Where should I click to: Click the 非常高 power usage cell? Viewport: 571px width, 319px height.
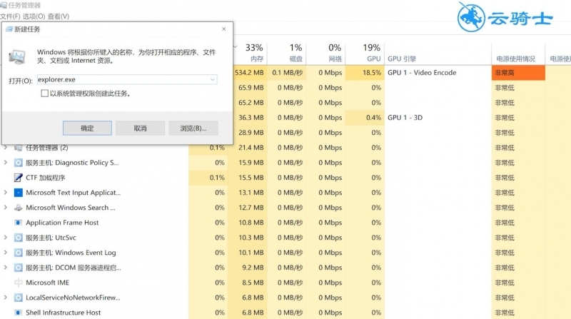coord(518,73)
